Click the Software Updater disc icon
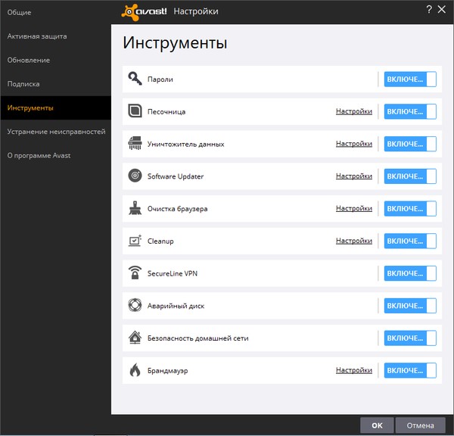The image size is (454, 436). [135, 176]
